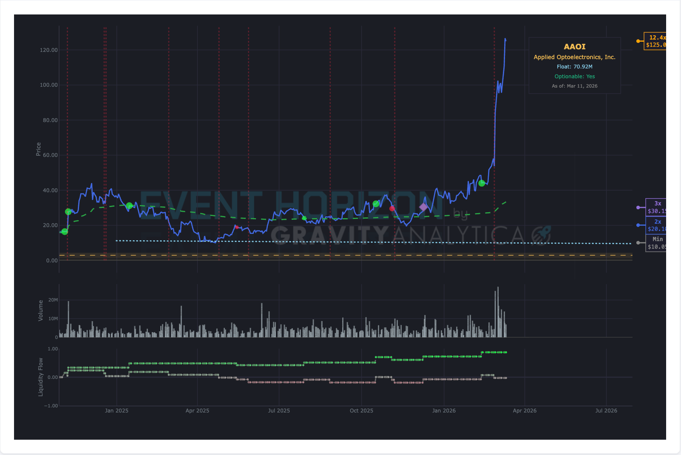
Task: Click the Jan 2026 x-axis label
Action: [444, 411]
